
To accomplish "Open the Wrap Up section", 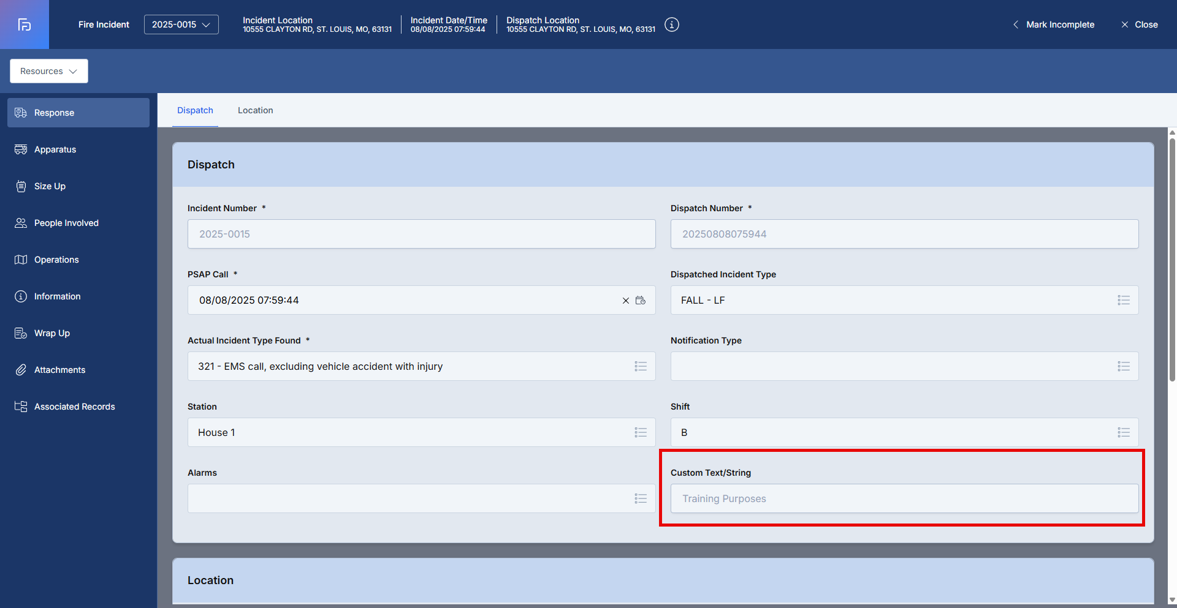I will [x=78, y=333].
